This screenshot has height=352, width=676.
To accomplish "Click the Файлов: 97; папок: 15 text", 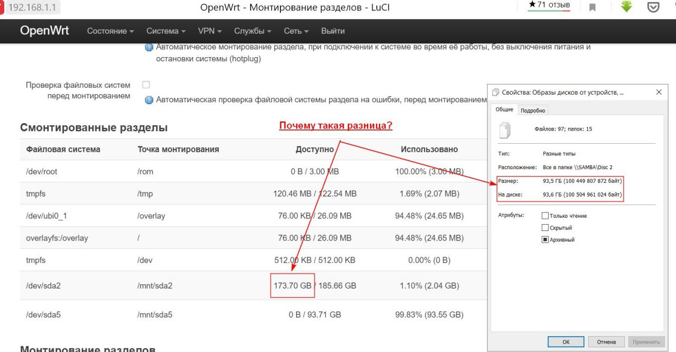I will pyautogui.click(x=564, y=129).
